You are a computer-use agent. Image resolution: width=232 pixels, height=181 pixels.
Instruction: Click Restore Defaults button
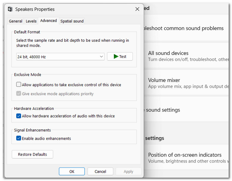point(32,155)
